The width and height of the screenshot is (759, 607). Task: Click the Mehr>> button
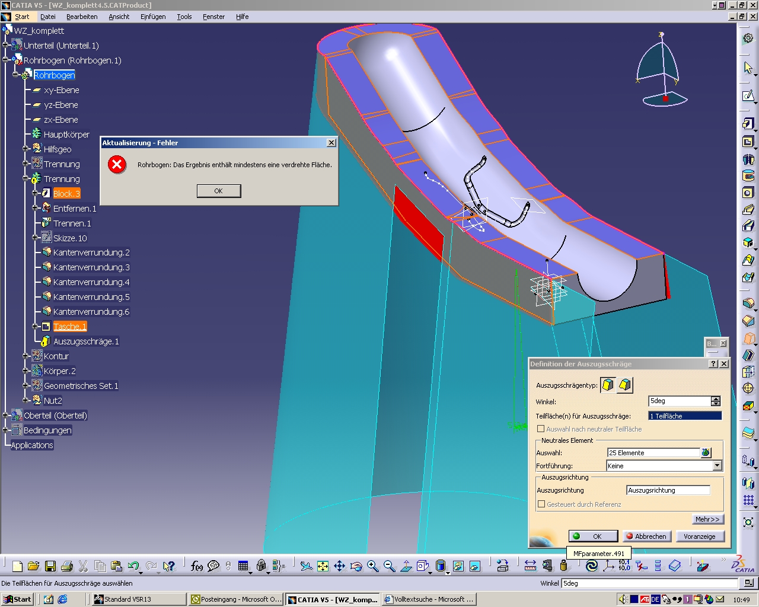707,519
